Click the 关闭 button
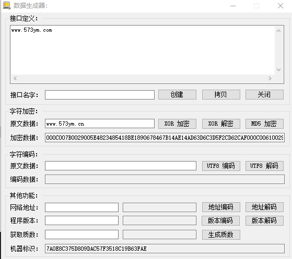Screen dimensions: 292x259 tap(264, 94)
